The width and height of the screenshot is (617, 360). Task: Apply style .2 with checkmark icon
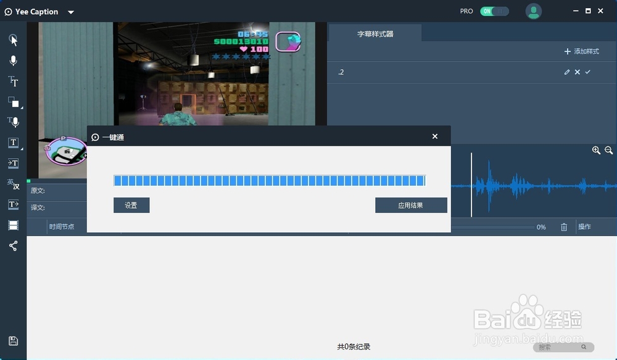point(588,72)
